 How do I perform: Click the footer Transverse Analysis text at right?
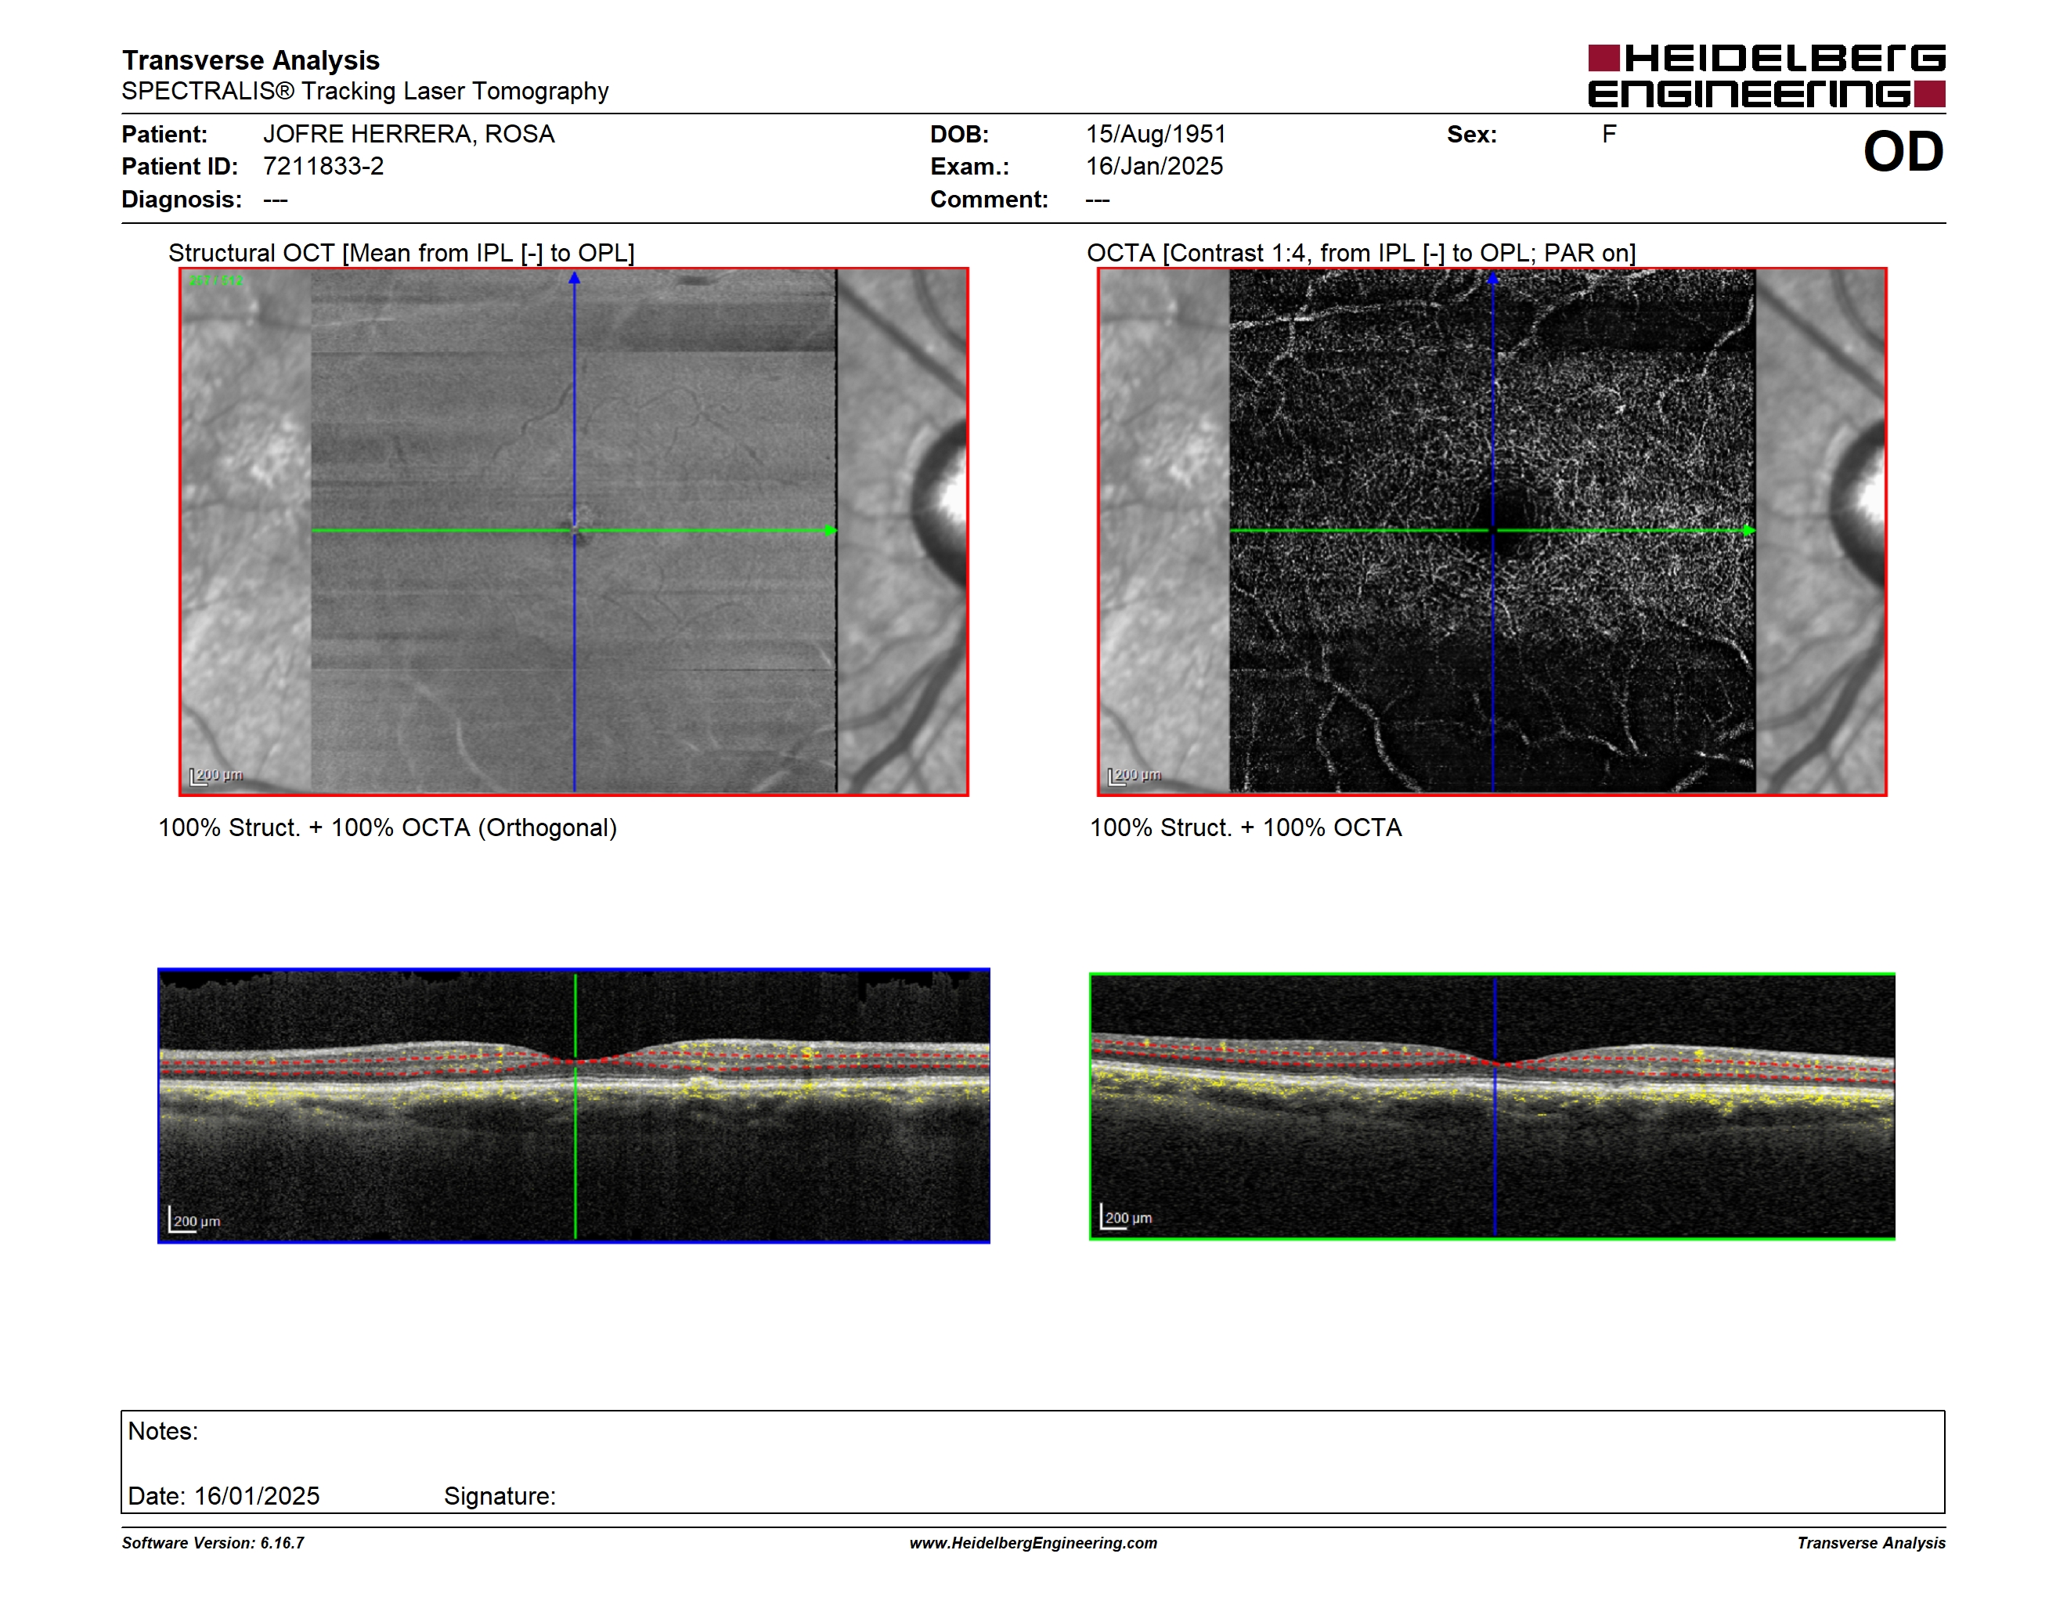(x=1871, y=1543)
